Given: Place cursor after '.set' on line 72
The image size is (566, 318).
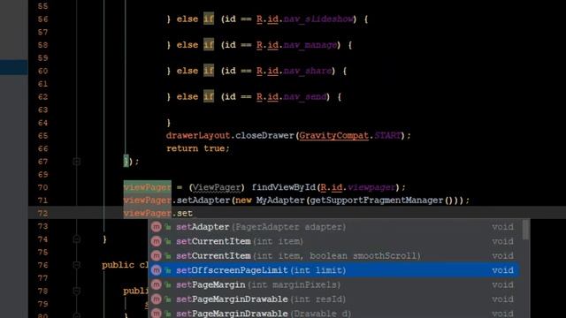Looking at the screenshot, I should point(193,214).
